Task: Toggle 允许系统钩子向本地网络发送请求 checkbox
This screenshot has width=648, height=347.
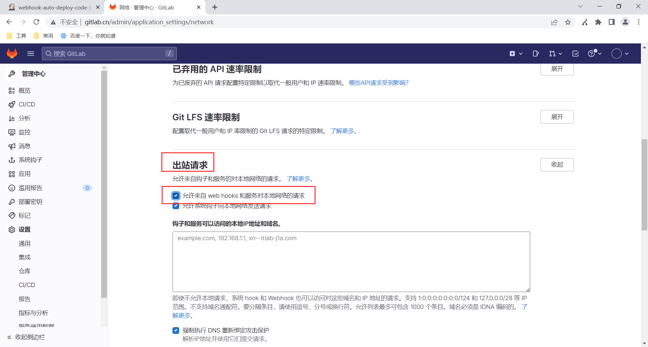Action: (x=176, y=206)
